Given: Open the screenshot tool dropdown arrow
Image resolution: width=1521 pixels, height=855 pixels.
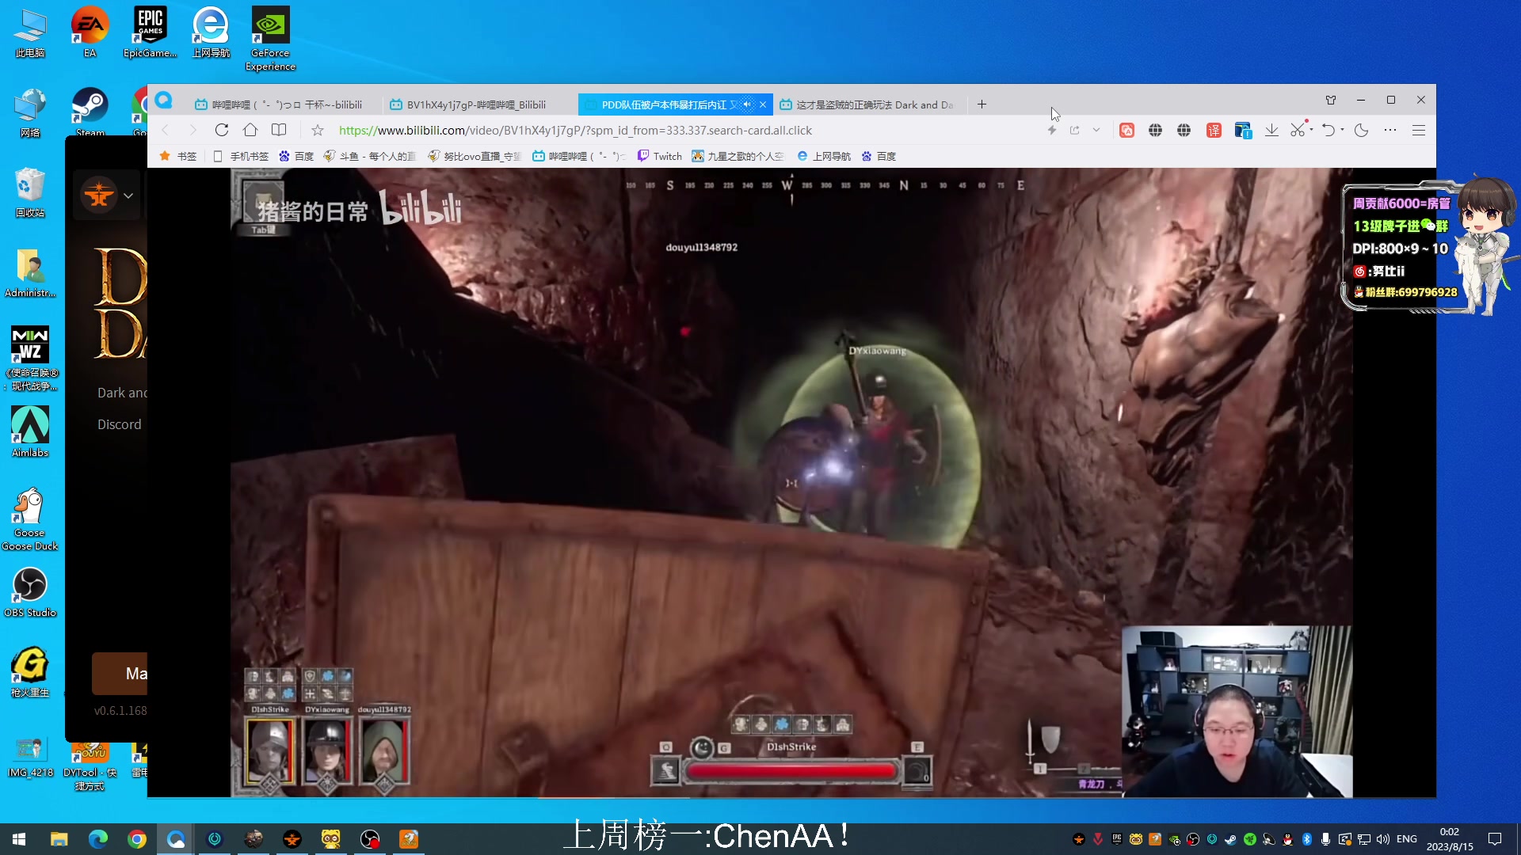Looking at the screenshot, I should [1312, 130].
